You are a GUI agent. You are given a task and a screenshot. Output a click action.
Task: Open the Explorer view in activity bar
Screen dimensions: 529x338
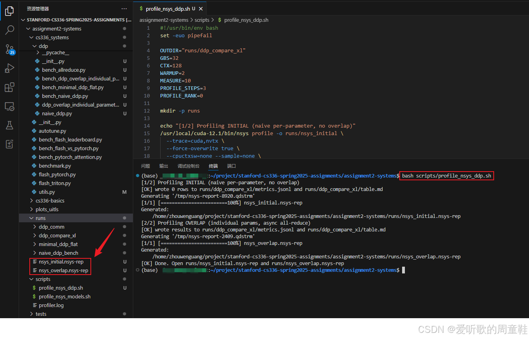pos(10,11)
